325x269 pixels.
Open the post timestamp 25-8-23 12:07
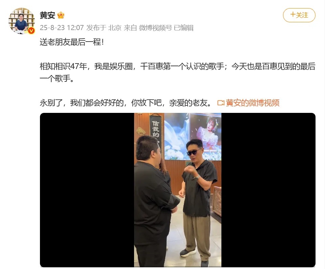tap(62, 28)
